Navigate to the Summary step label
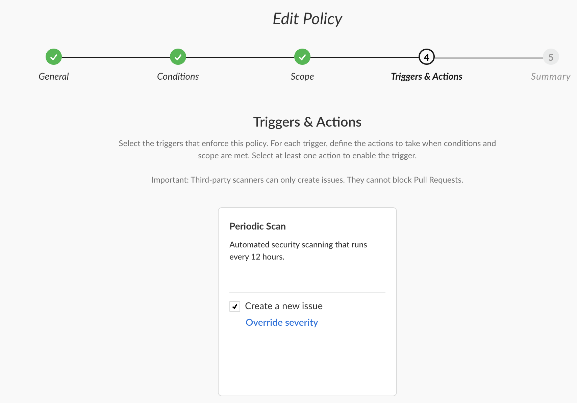Image resolution: width=577 pixels, height=403 pixels. [551, 77]
